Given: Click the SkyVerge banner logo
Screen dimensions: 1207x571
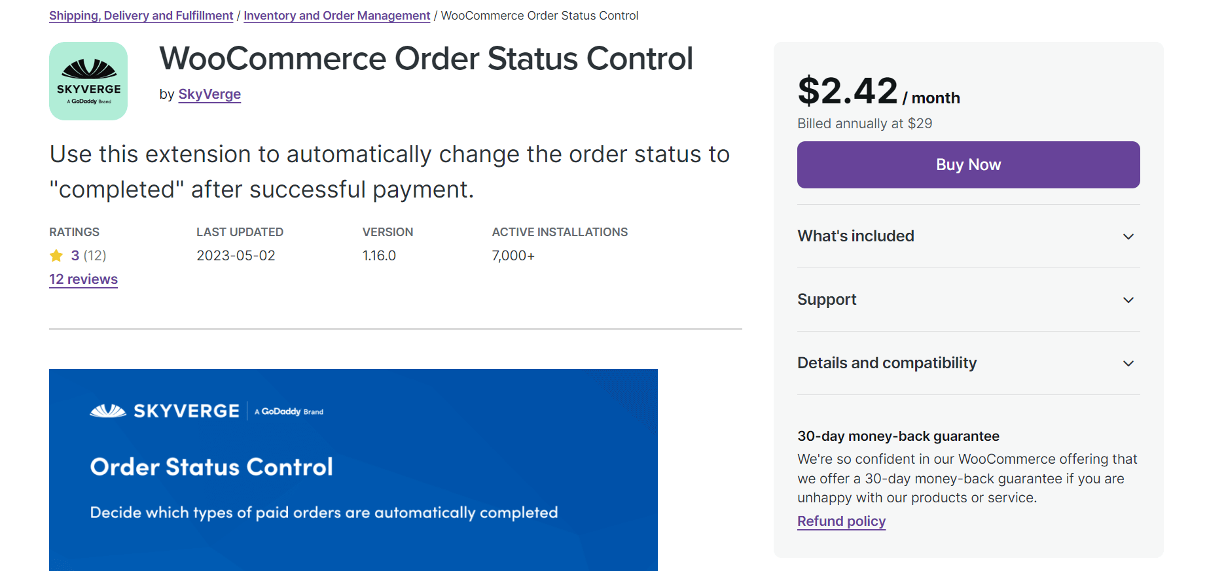Looking at the screenshot, I should [x=165, y=411].
